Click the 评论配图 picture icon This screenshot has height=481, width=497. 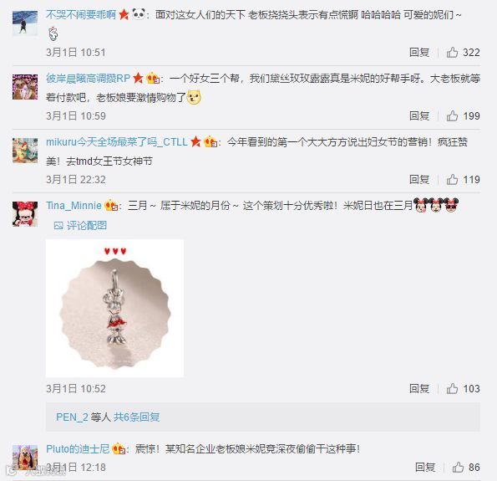coord(58,226)
